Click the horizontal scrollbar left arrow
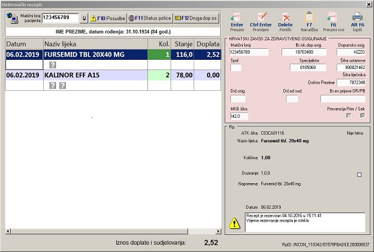The height and width of the screenshot is (252, 374). pos(8,231)
